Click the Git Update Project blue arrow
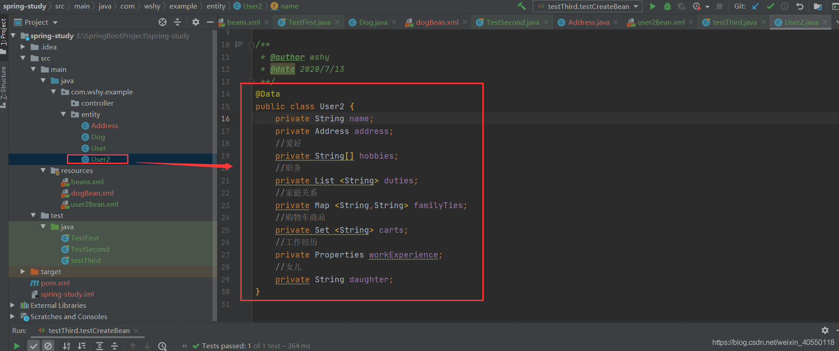The width and height of the screenshot is (839, 351). click(755, 6)
